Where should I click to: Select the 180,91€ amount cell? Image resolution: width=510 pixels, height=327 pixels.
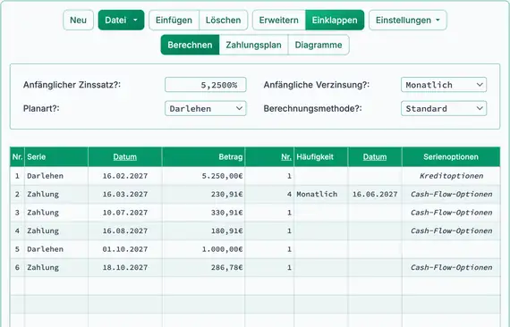click(203, 231)
